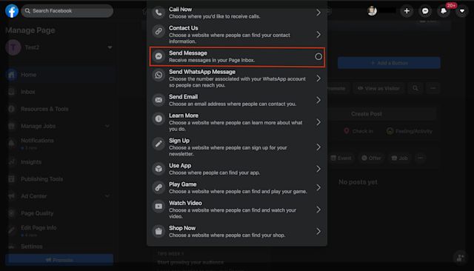Go to Home in Manage Page sidebar
Screen dimensions: 474x271
click(61, 75)
